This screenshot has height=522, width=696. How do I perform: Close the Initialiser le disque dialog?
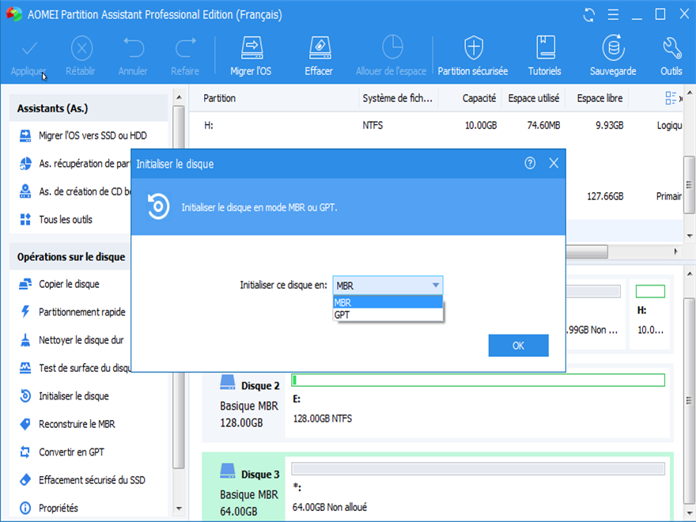pos(554,163)
